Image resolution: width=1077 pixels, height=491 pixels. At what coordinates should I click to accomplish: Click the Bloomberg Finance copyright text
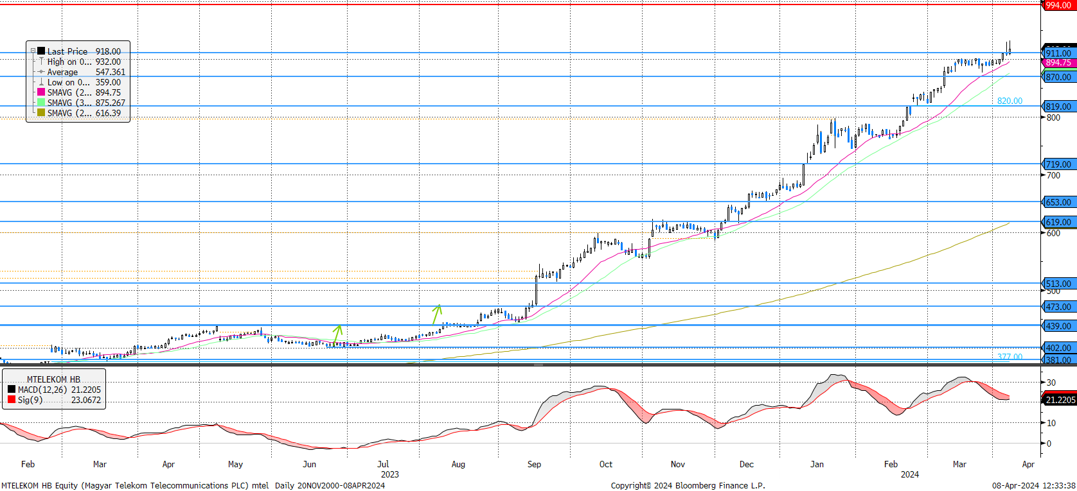click(688, 485)
